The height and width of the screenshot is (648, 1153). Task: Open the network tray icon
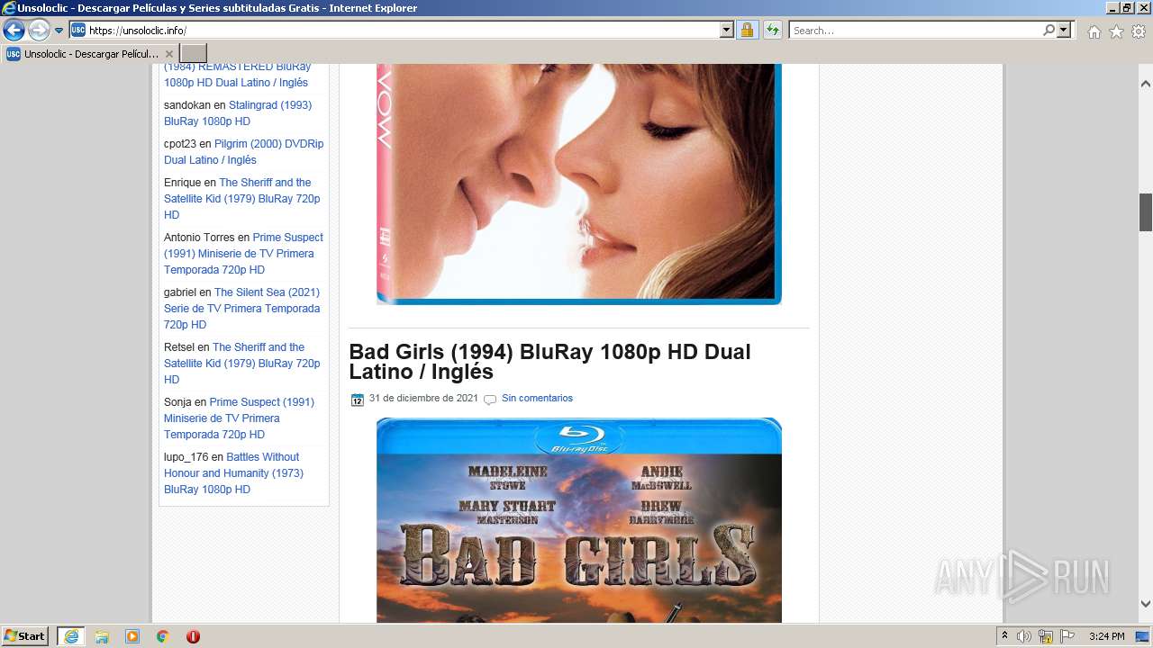pos(1046,636)
